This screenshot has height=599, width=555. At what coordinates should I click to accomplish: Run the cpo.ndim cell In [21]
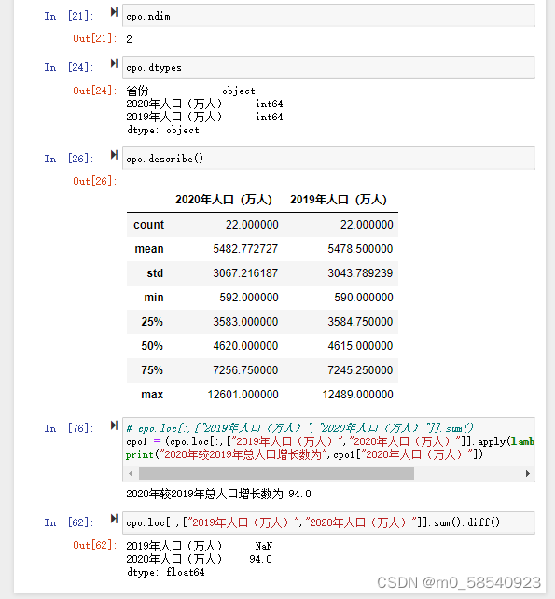tap(114, 12)
